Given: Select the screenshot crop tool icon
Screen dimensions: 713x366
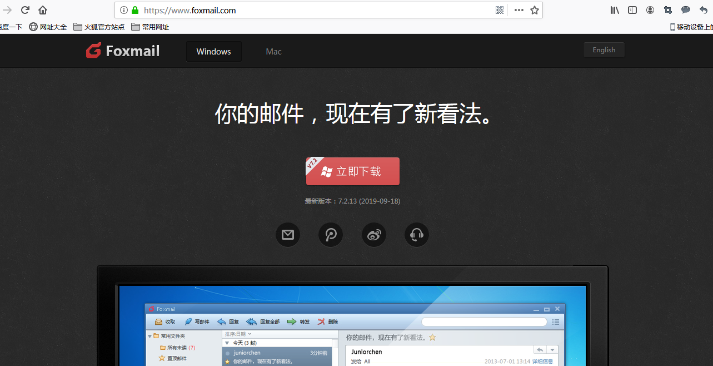Looking at the screenshot, I should point(668,10).
